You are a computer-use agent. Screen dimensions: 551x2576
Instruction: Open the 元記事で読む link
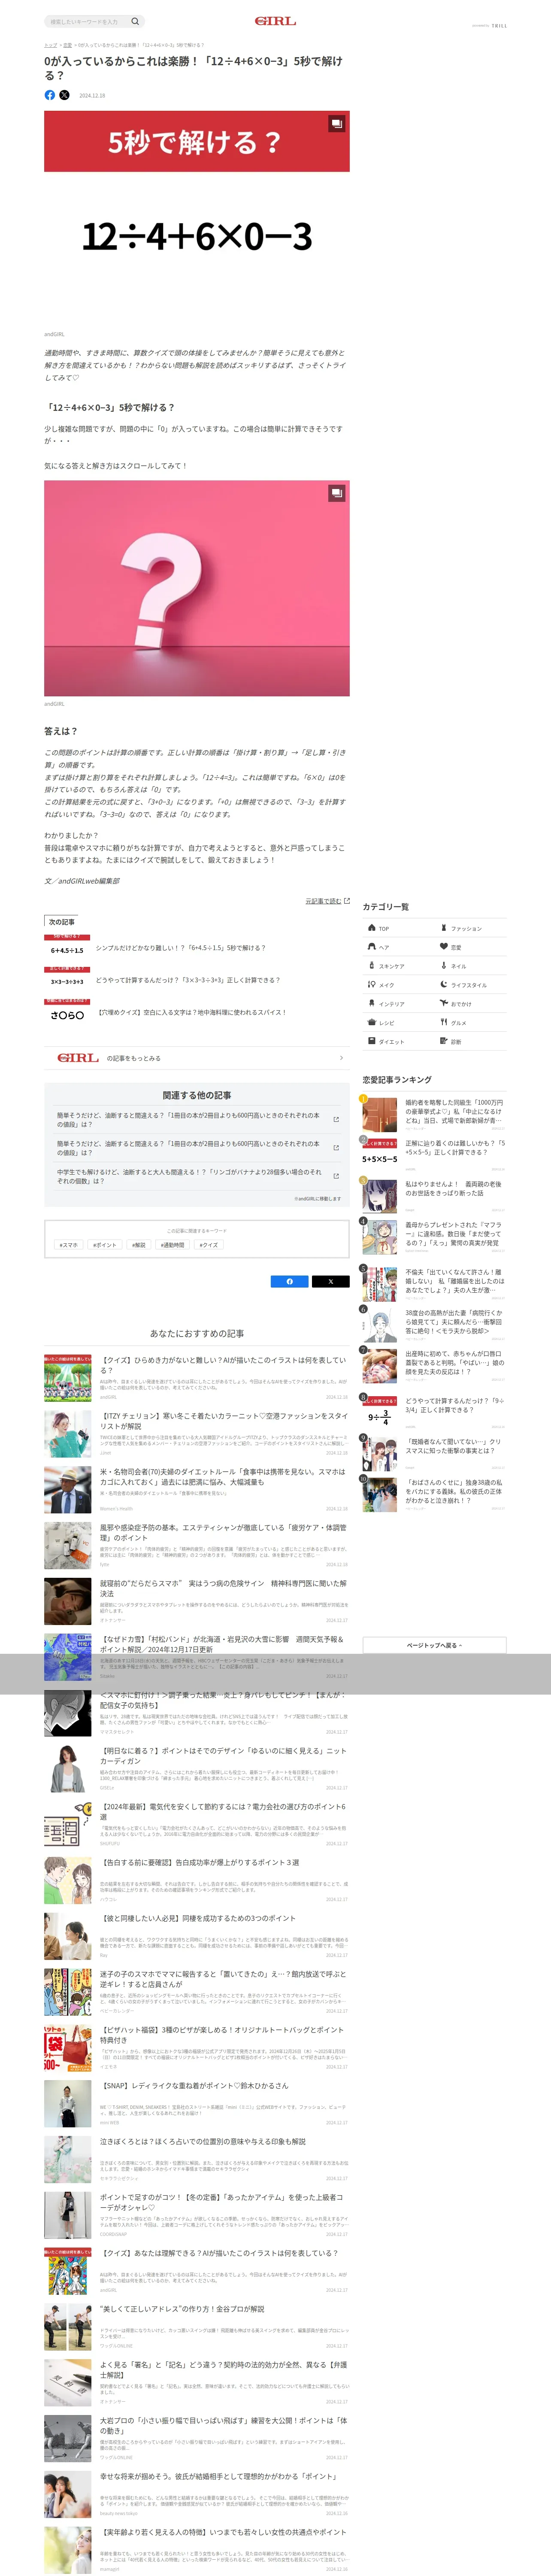click(327, 901)
